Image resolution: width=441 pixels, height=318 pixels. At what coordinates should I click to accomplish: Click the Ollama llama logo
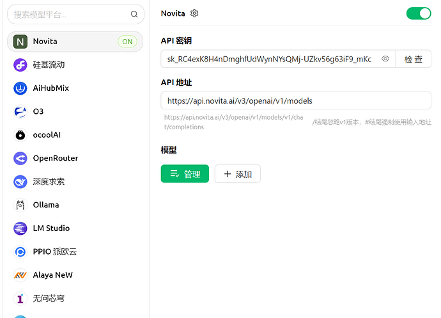[20, 205]
